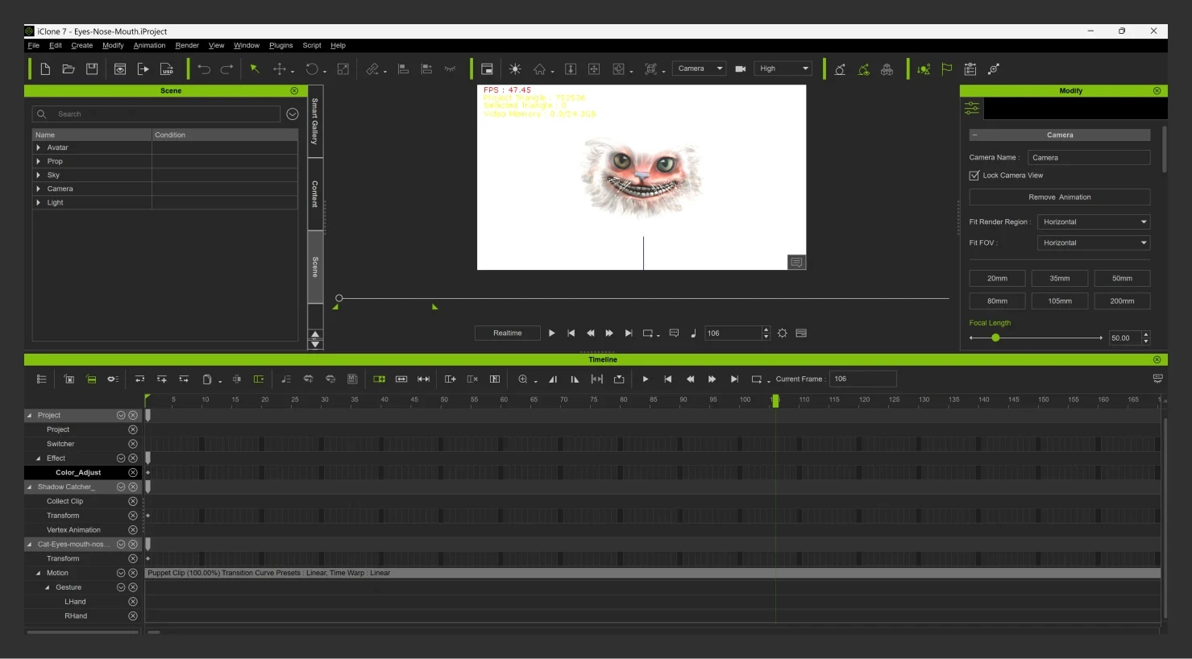Click the Link tool icon
The image size is (1192, 659).
(x=372, y=69)
